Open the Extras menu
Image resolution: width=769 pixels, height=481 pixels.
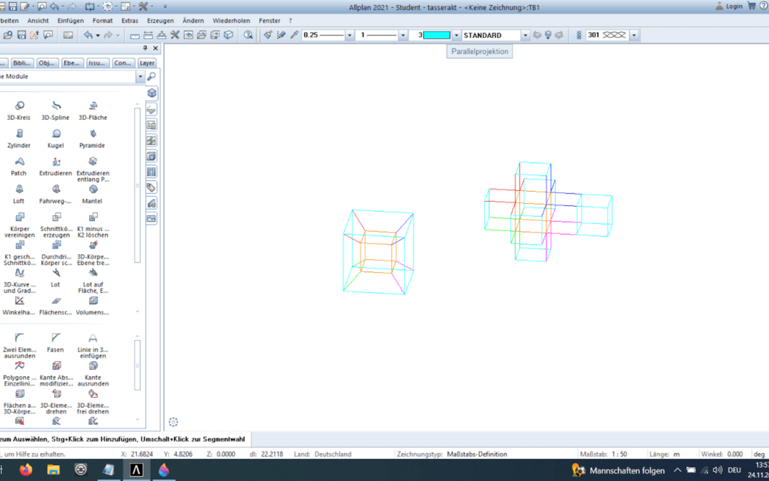[x=129, y=20]
